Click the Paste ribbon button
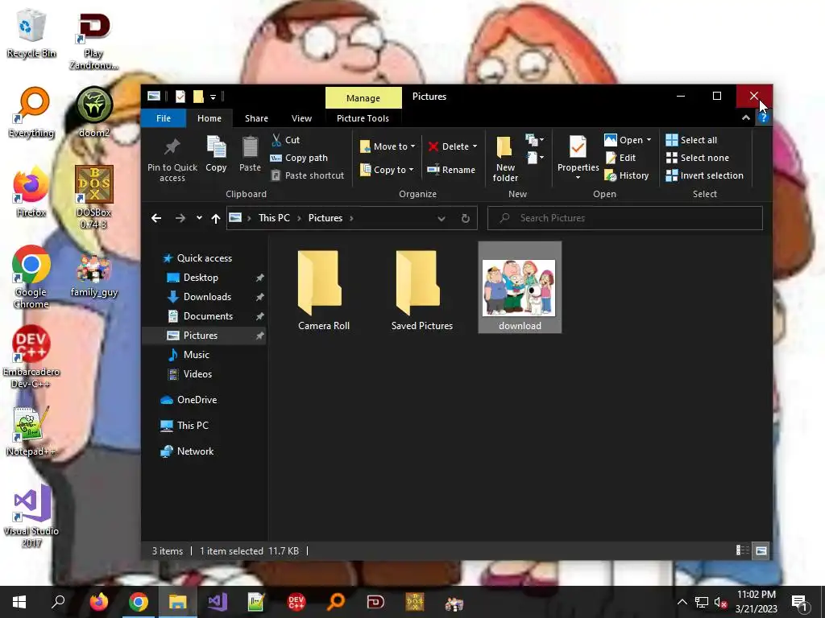This screenshot has height=618, width=825. pos(250,154)
